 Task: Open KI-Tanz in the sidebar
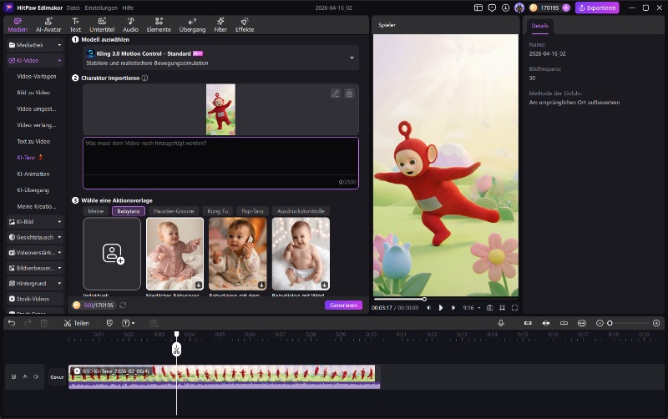click(30, 157)
